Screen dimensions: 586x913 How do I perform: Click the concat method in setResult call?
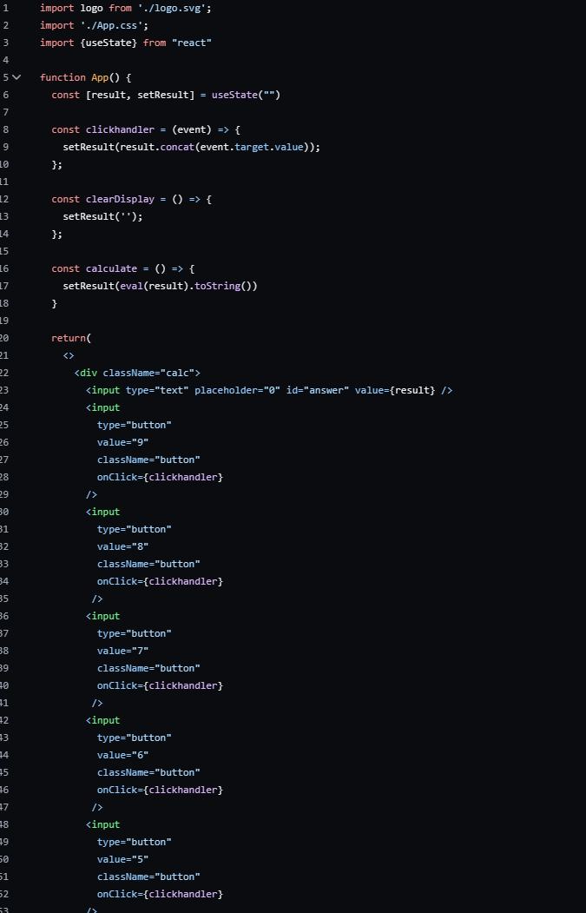tap(177, 147)
